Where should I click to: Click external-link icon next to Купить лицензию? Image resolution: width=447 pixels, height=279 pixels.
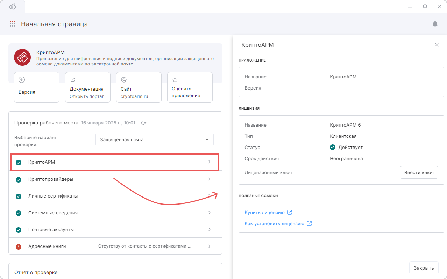point(290,212)
